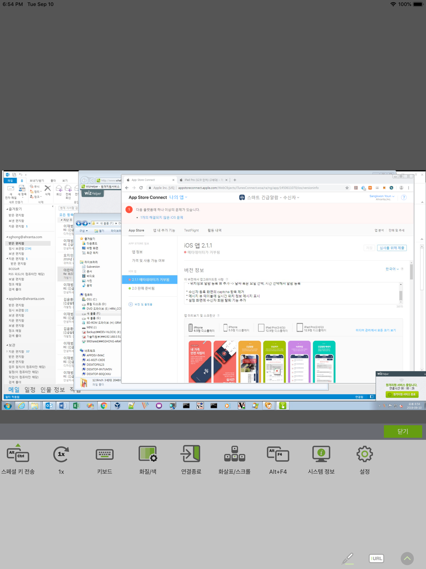
Task: Collapse sghong@ahranta.com account in Outlook
Action: 7,237
